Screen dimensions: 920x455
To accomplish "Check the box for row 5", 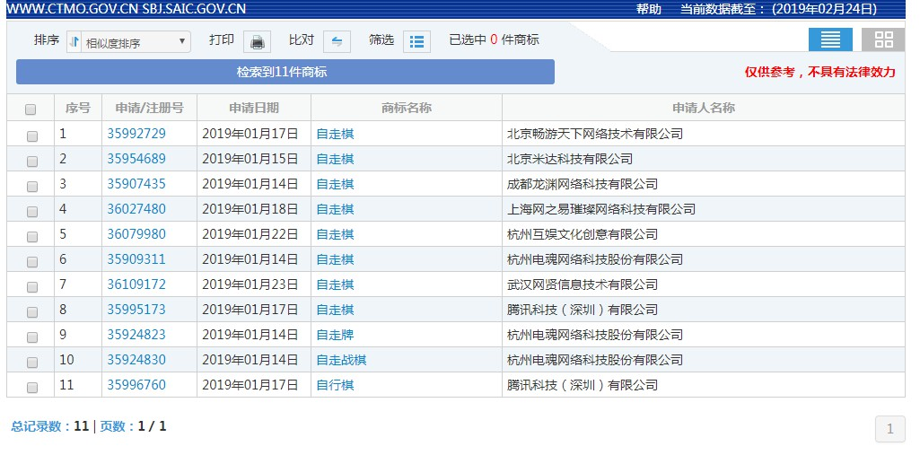I will [31, 236].
